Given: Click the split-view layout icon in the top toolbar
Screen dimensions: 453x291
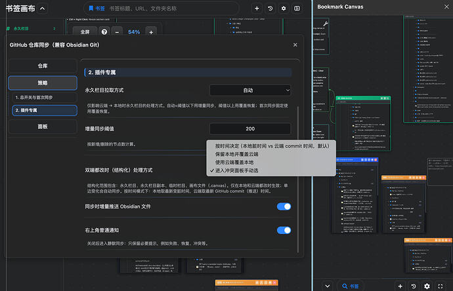Looking at the screenshot, I should click(297, 9).
